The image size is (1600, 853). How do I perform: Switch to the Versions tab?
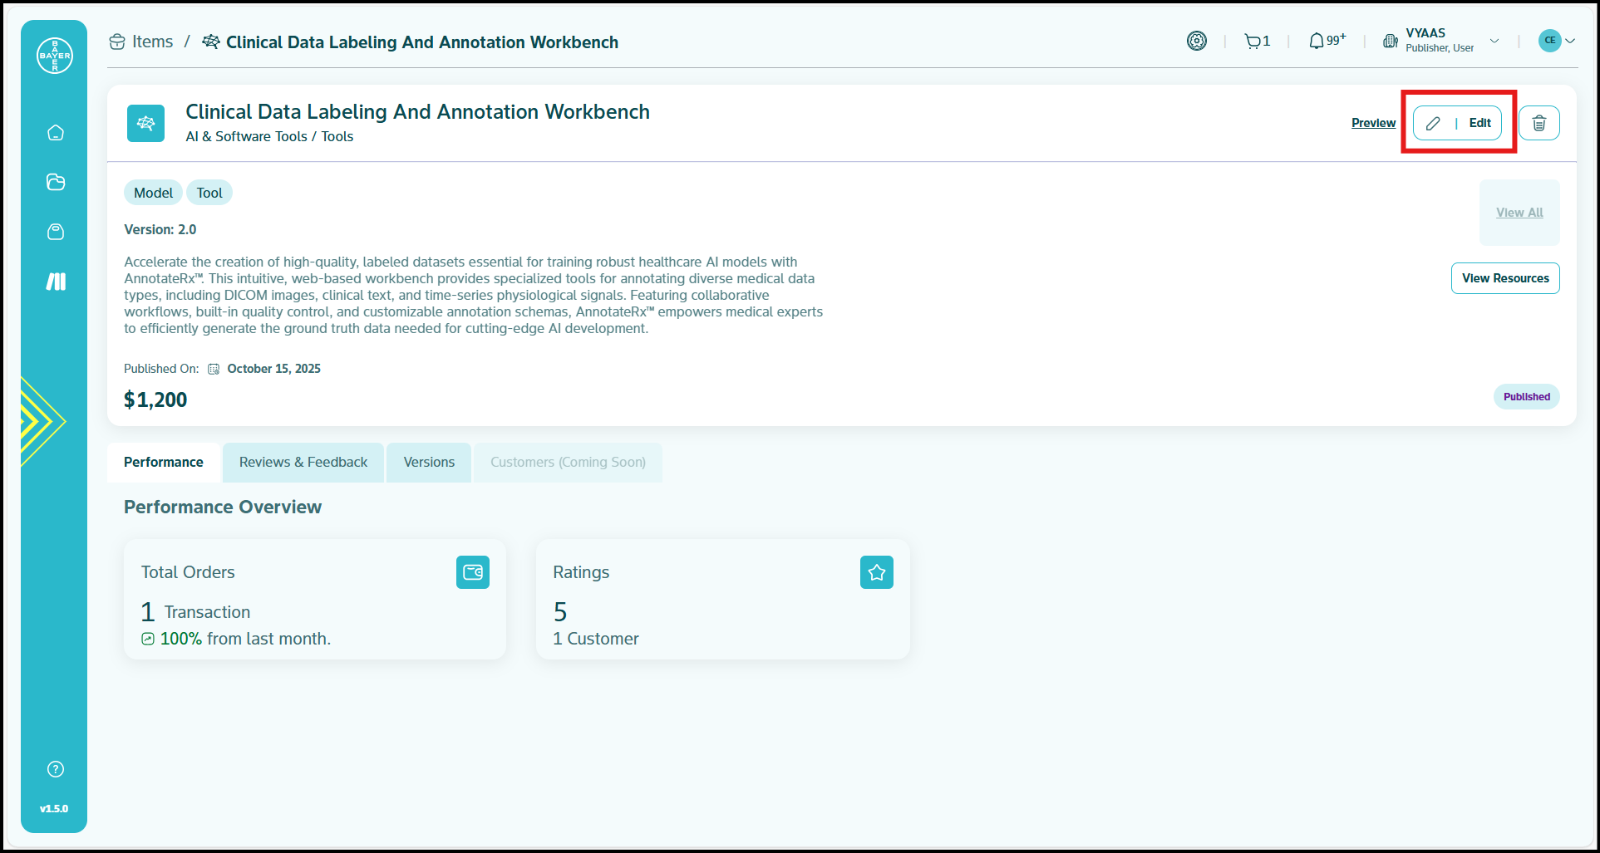[x=429, y=463]
